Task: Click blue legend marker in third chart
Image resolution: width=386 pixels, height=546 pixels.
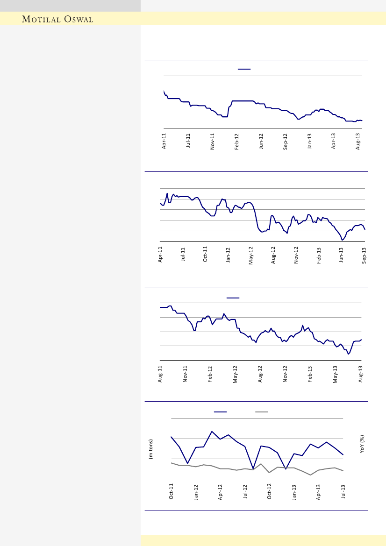Action: pyautogui.click(x=233, y=298)
